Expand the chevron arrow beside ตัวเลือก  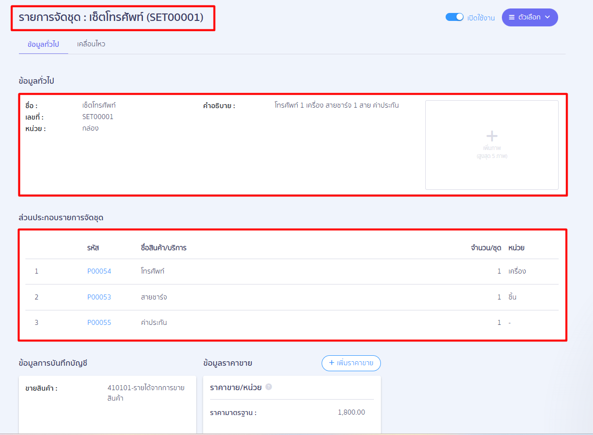click(548, 17)
